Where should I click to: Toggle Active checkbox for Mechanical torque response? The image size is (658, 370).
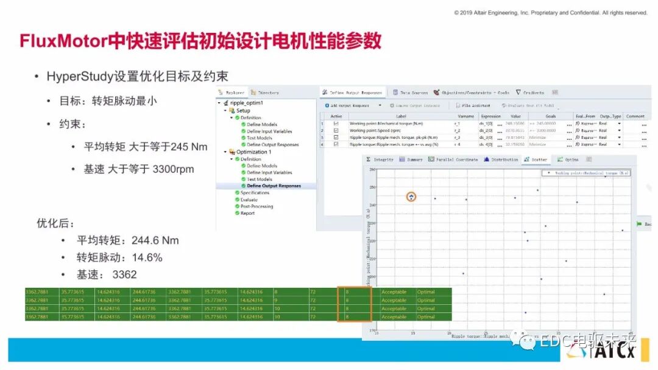pos(336,124)
